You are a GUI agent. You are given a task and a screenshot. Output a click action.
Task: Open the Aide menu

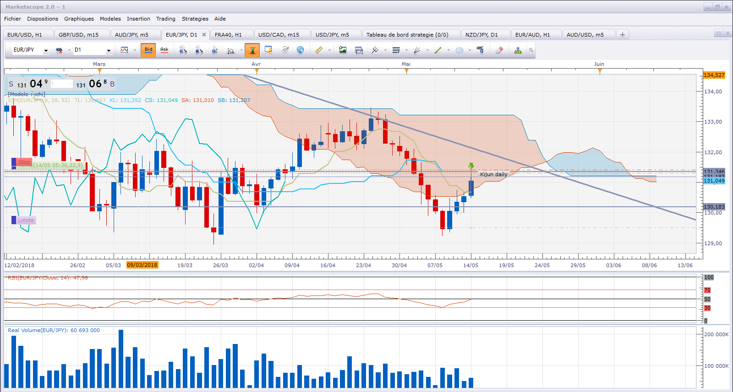pos(220,19)
